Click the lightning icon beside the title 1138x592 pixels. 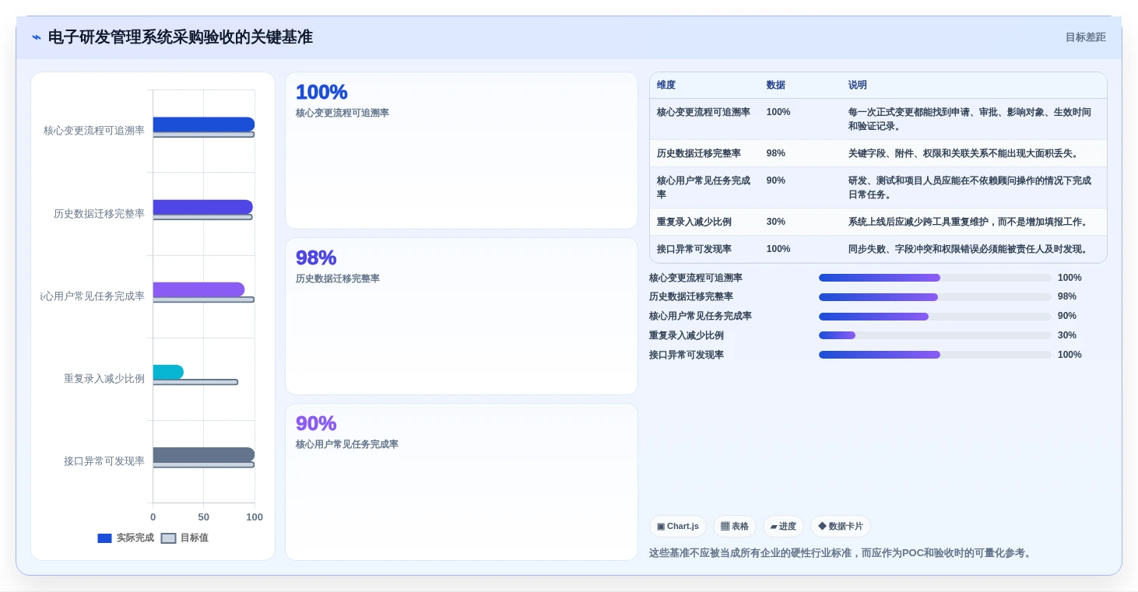coord(37,37)
